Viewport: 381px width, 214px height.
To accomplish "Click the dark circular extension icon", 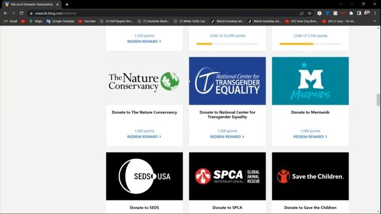I will [319, 13].
